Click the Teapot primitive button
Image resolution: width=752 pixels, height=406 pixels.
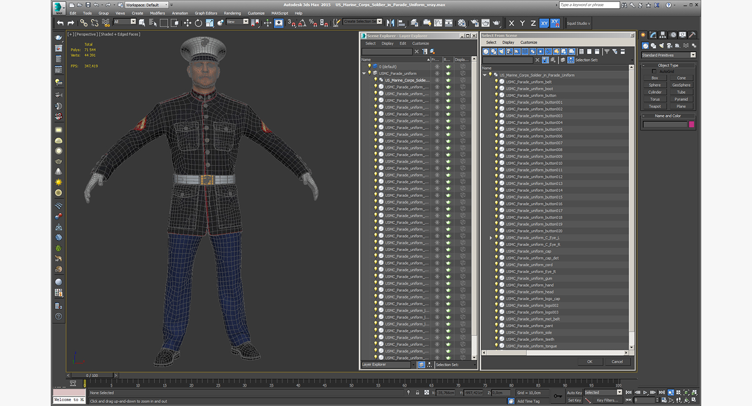[x=655, y=107]
